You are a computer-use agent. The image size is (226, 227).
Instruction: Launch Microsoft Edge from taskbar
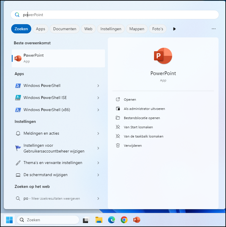point(111,220)
